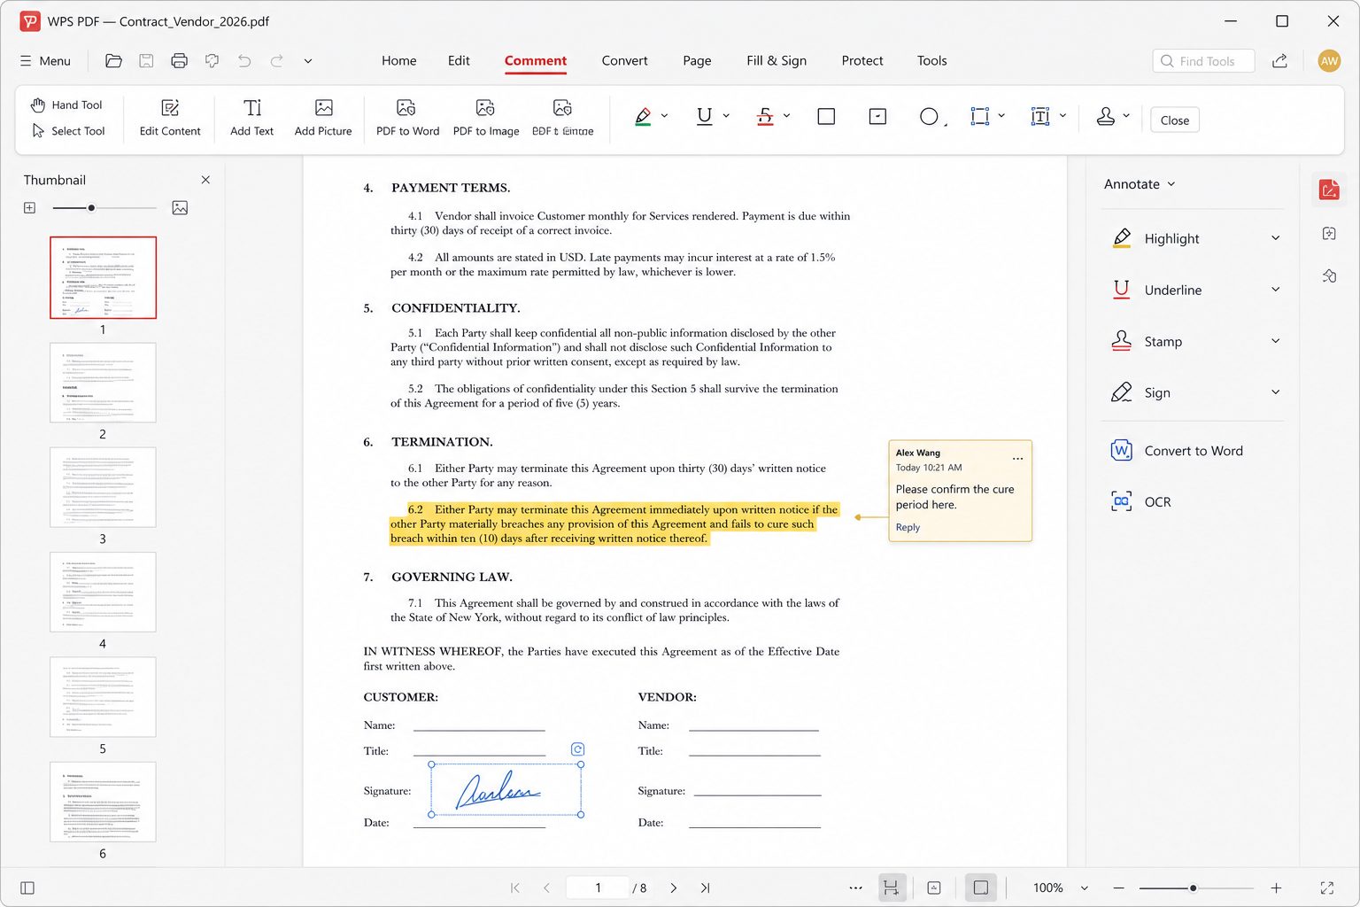
Task: Click the page number input field
Action: (598, 888)
